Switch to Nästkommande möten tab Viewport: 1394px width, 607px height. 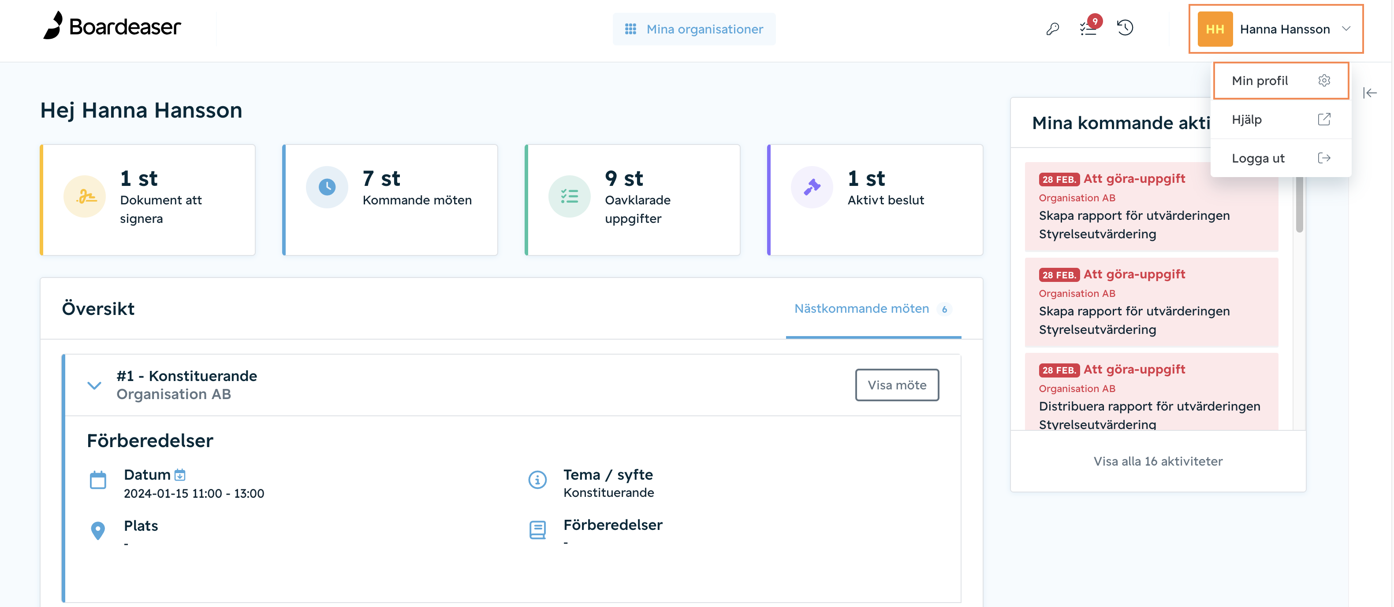click(873, 309)
